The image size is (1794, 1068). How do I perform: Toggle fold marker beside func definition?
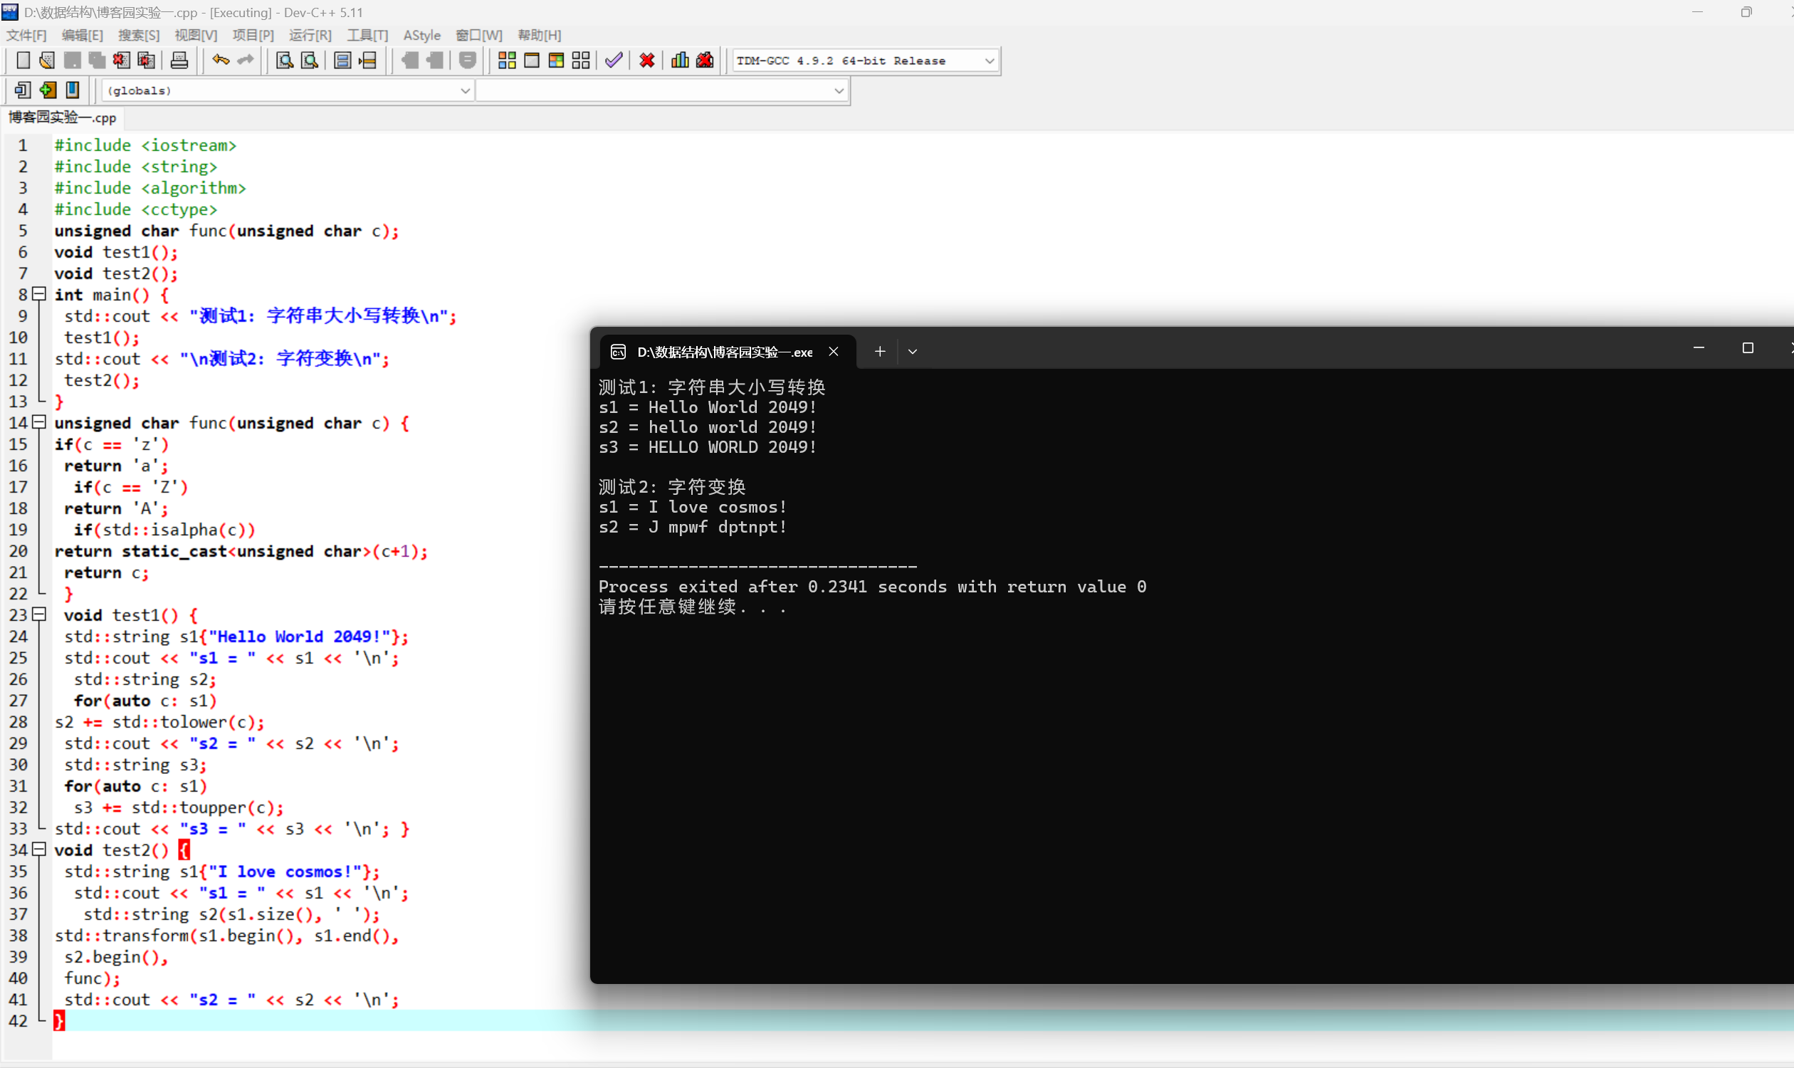[x=40, y=422]
